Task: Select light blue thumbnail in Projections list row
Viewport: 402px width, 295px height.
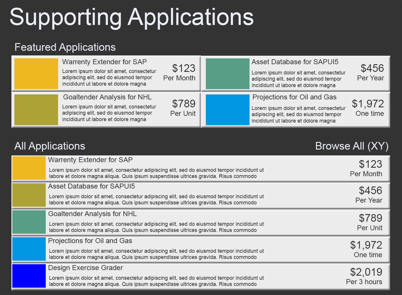Action: [x=29, y=249]
